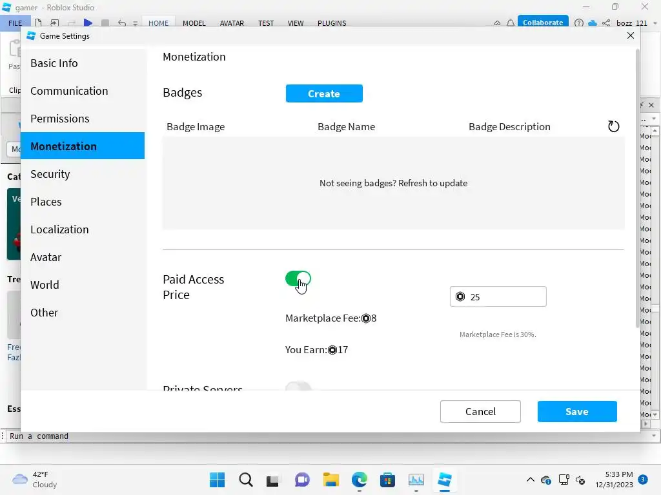Open Permissions settings section
This screenshot has width=661, height=495.
83,119
